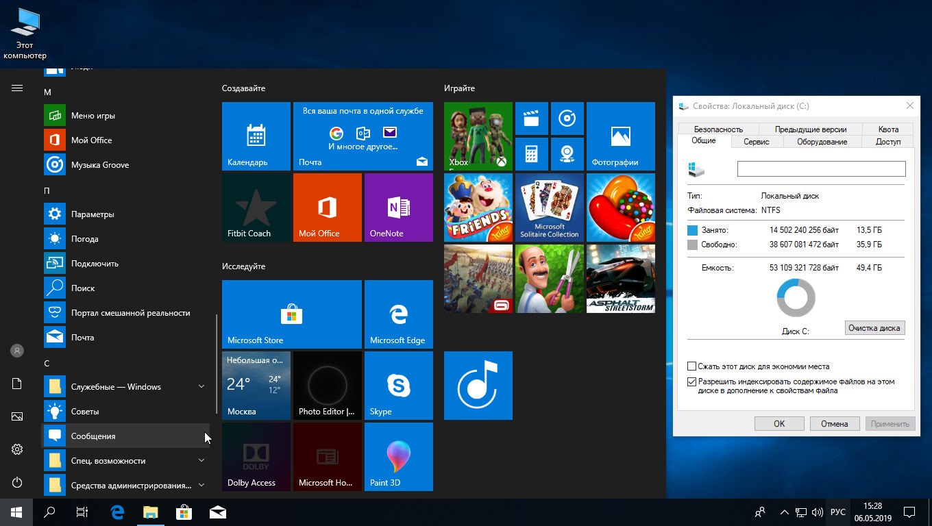Open Сообщения in the app list
The height and width of the screenshot is (526, 932).
tap(127, 436)
